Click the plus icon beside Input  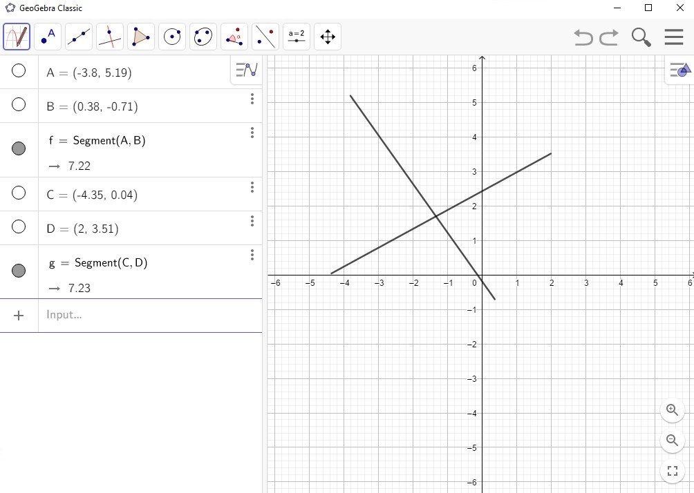coord(19,316)
